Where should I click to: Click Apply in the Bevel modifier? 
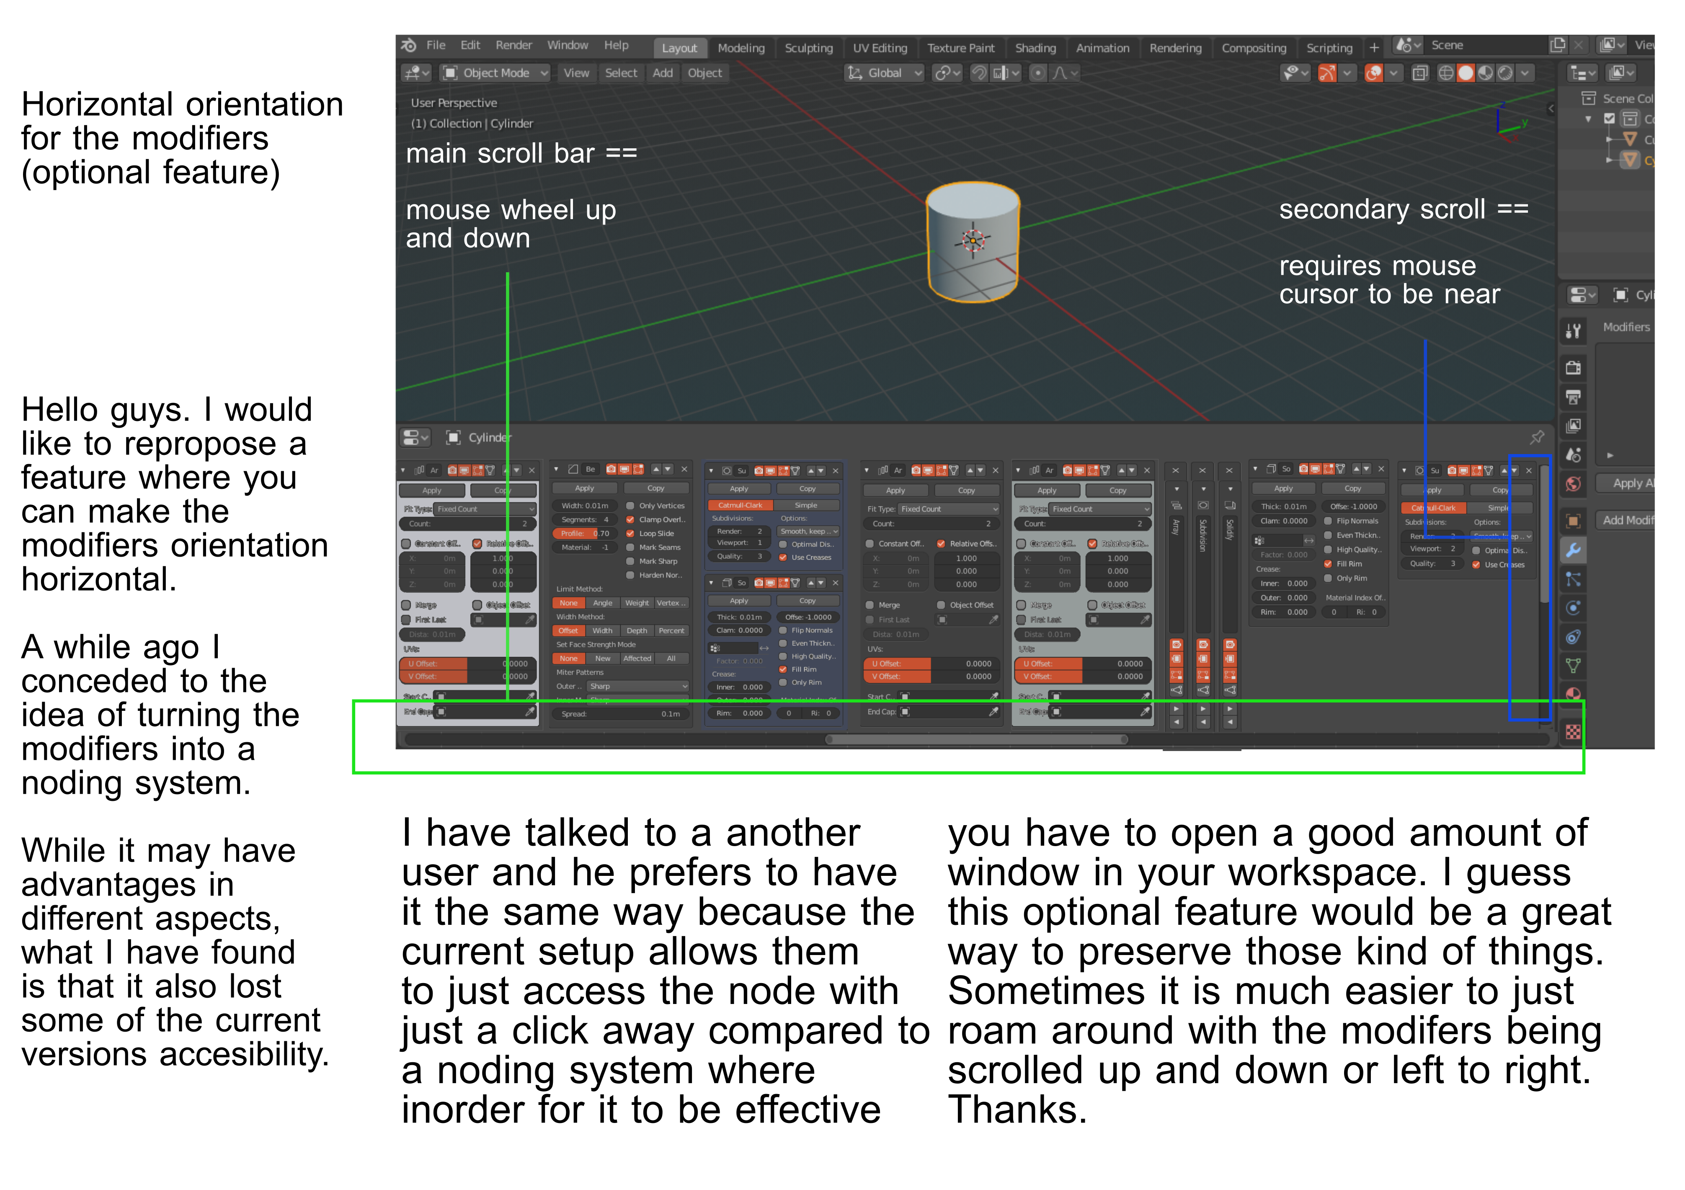(x=585, y=488)
